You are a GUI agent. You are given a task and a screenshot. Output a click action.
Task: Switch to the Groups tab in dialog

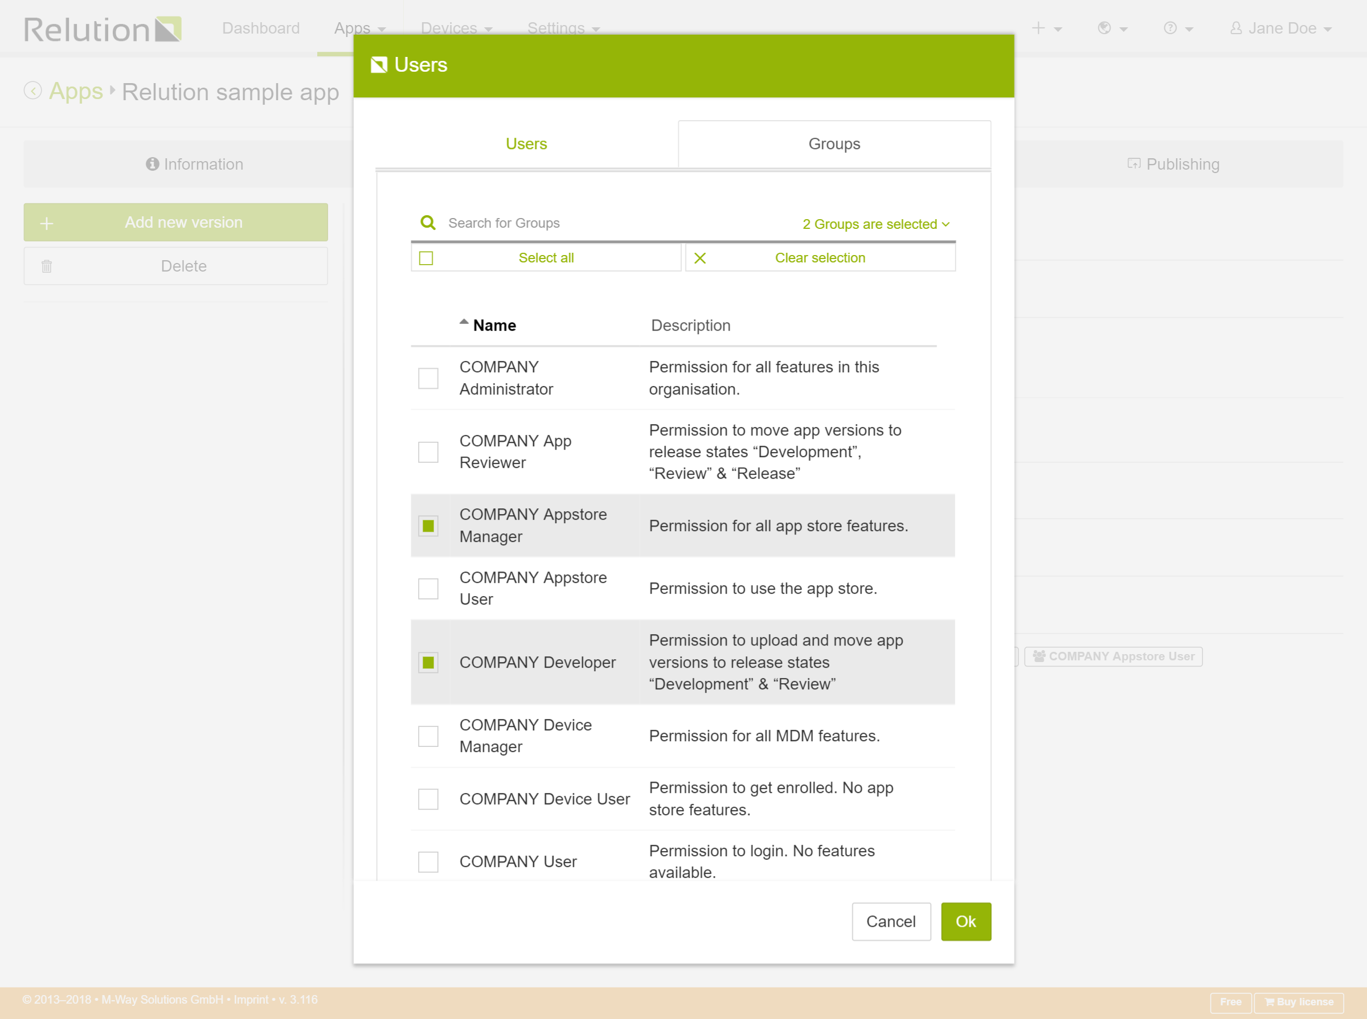pyautogui.click(x=834, y=143)
